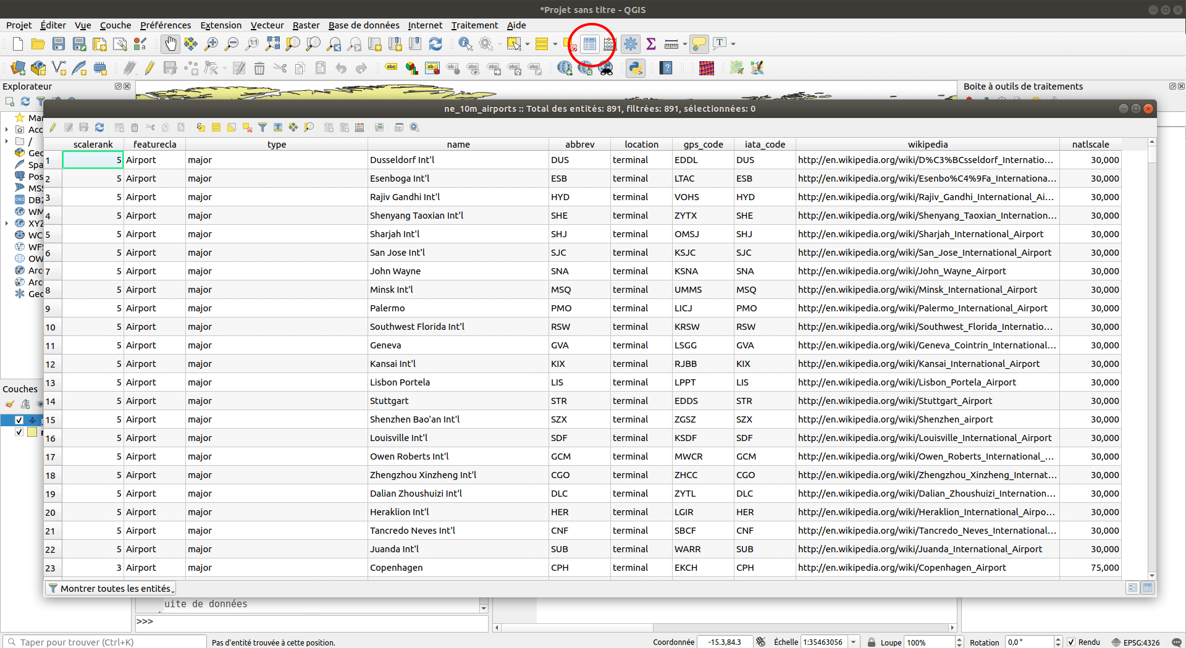Open the Base de données menu
The image size is (1186, 648).
(364, 25)
